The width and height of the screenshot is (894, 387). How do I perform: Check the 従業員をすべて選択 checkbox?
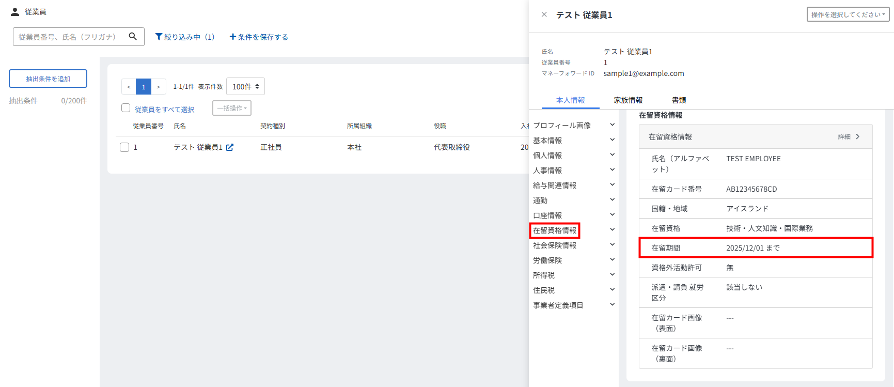point(126,108)
